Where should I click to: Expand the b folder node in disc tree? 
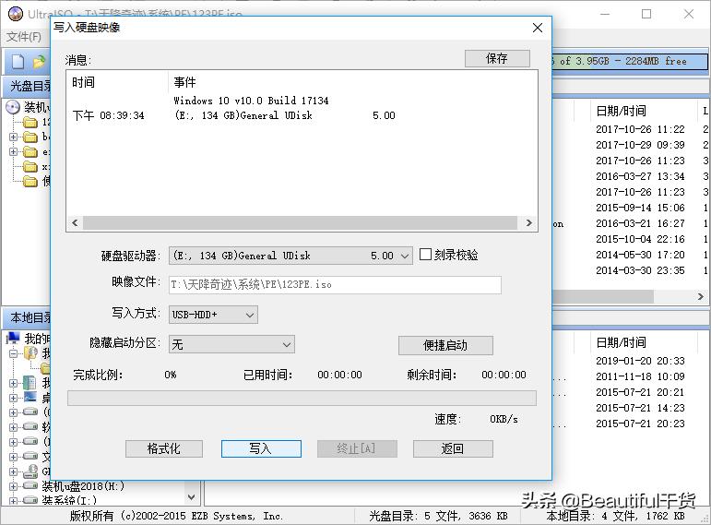(x=14, y=137)
